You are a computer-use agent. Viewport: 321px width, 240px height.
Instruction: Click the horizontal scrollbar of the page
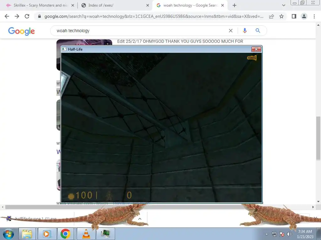(158, 207)
